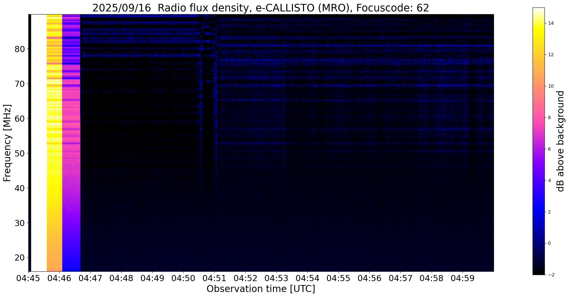Click the 80 MHz frequency tick label
The width and height of the screenshot is (569, 297).
pos(19,49)
